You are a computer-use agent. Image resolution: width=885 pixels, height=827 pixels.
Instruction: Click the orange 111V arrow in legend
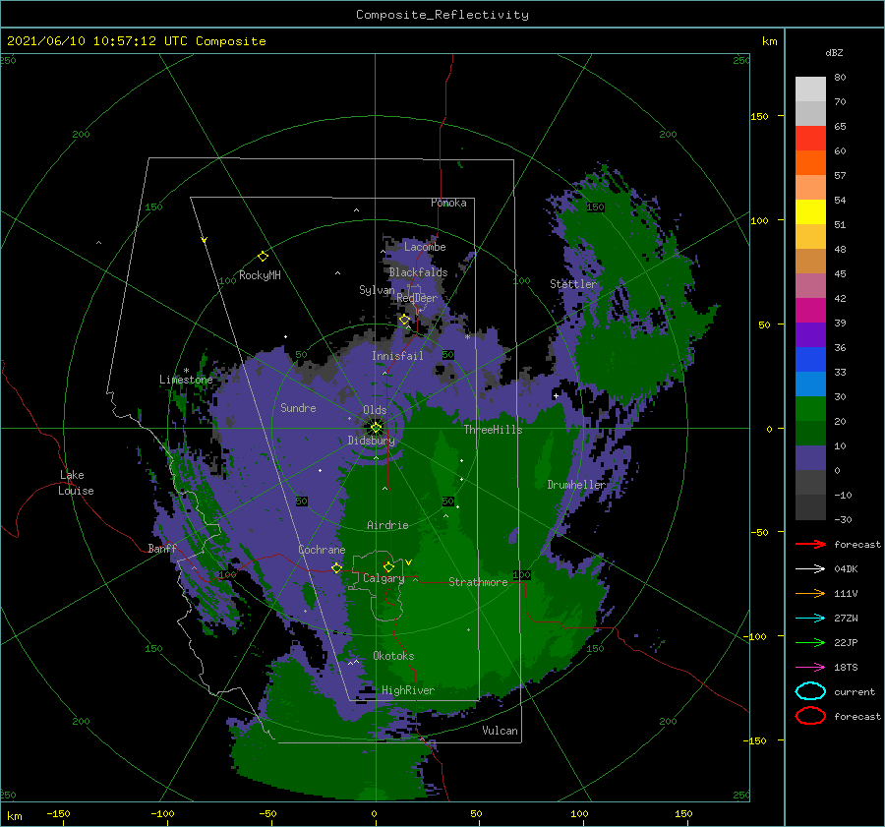(810, 593)
